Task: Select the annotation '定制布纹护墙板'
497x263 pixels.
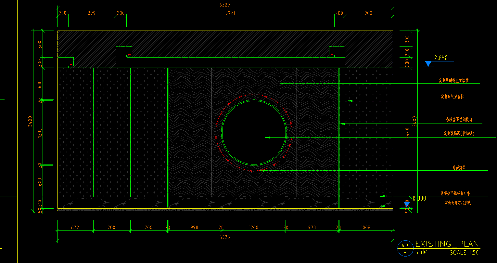Action: pyautogui.click(x=452, y=97)
